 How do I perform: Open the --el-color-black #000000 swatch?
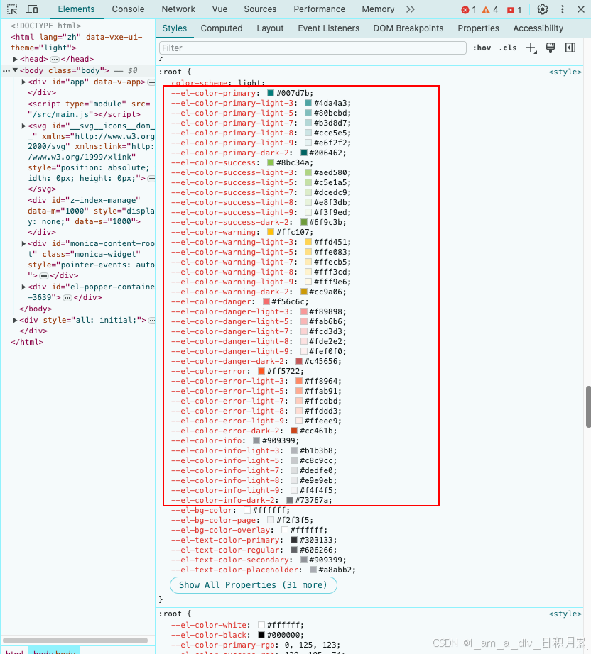click(261, 636)
